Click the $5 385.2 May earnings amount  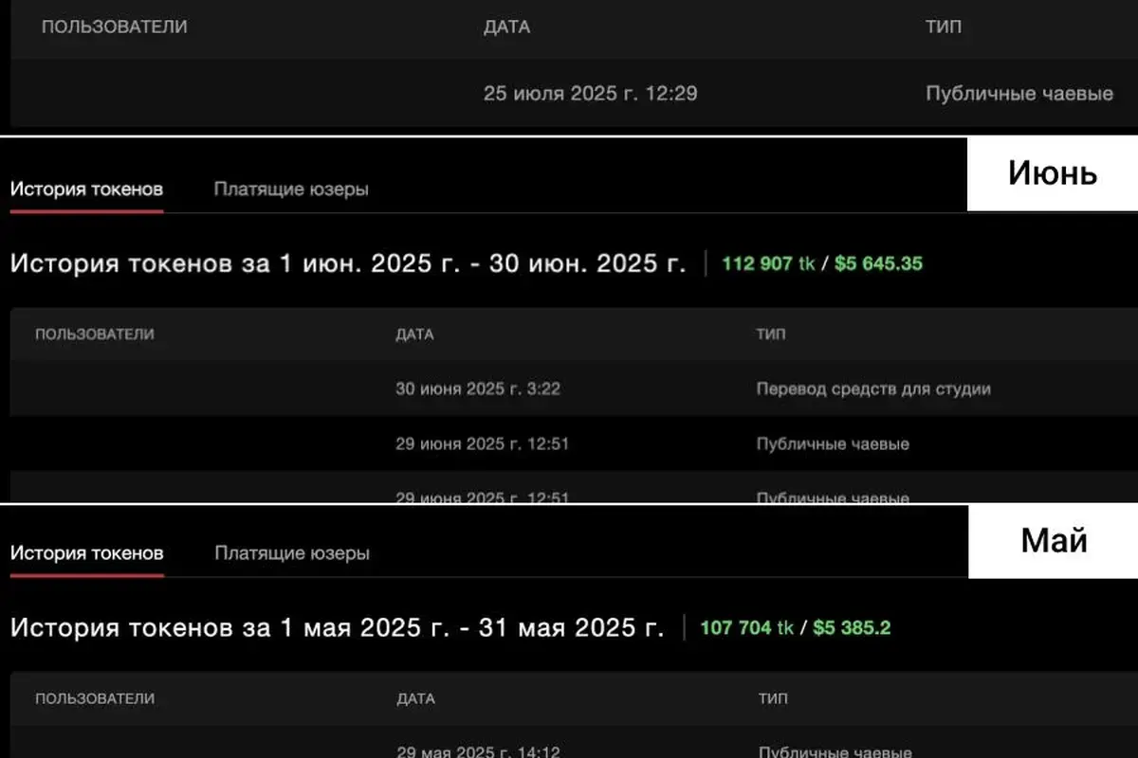point(852,627)
